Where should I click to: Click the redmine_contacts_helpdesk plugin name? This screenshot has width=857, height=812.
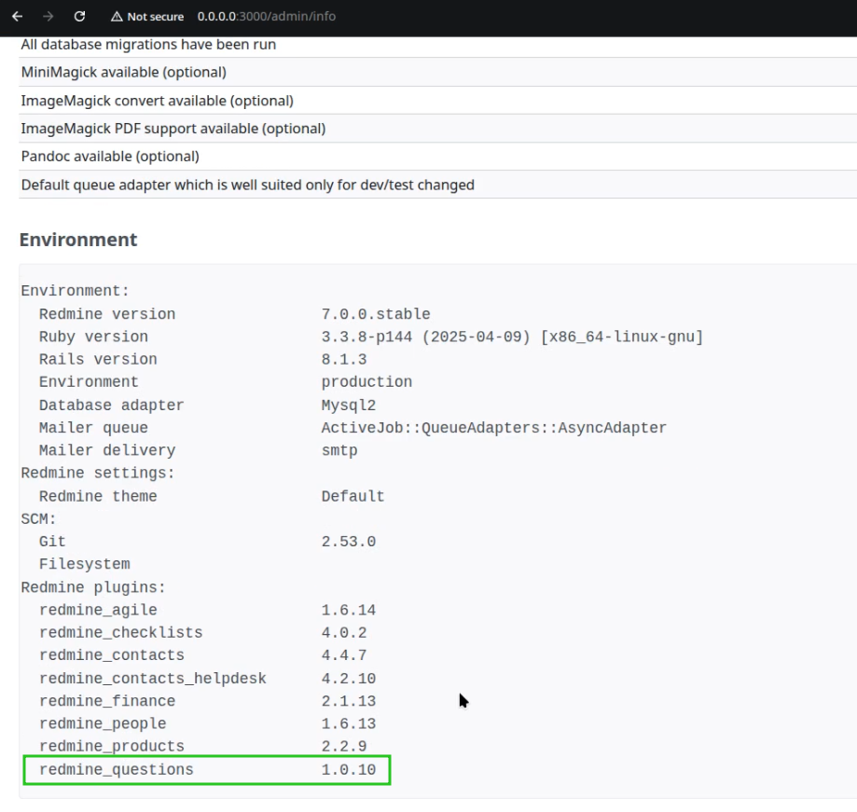153,678
